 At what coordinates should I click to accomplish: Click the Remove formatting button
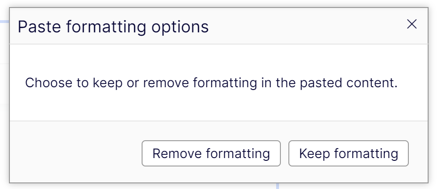pyautogui.click(x=211, y=153)
